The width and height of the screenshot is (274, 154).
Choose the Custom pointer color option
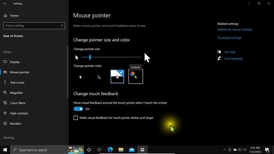[136, 77]
